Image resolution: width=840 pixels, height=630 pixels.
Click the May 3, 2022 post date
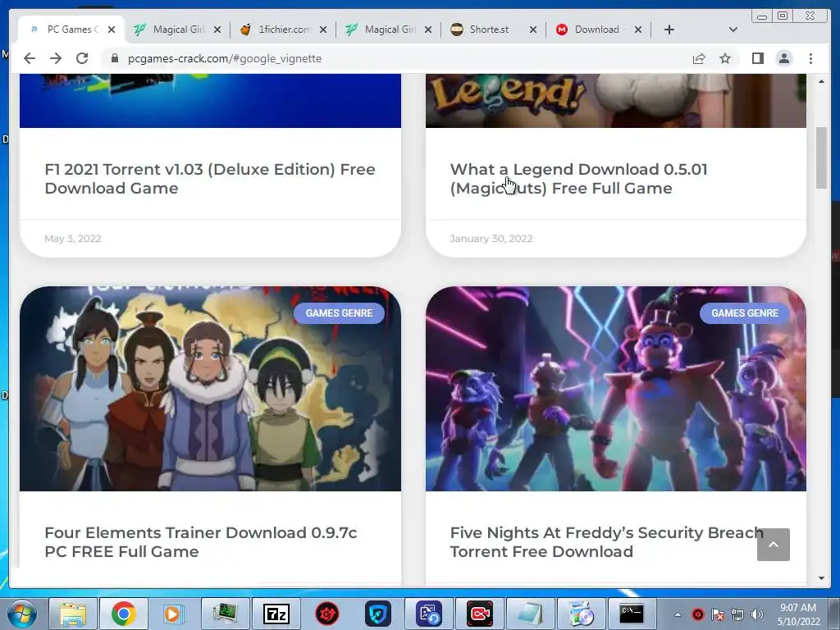(x=73, y=239)
